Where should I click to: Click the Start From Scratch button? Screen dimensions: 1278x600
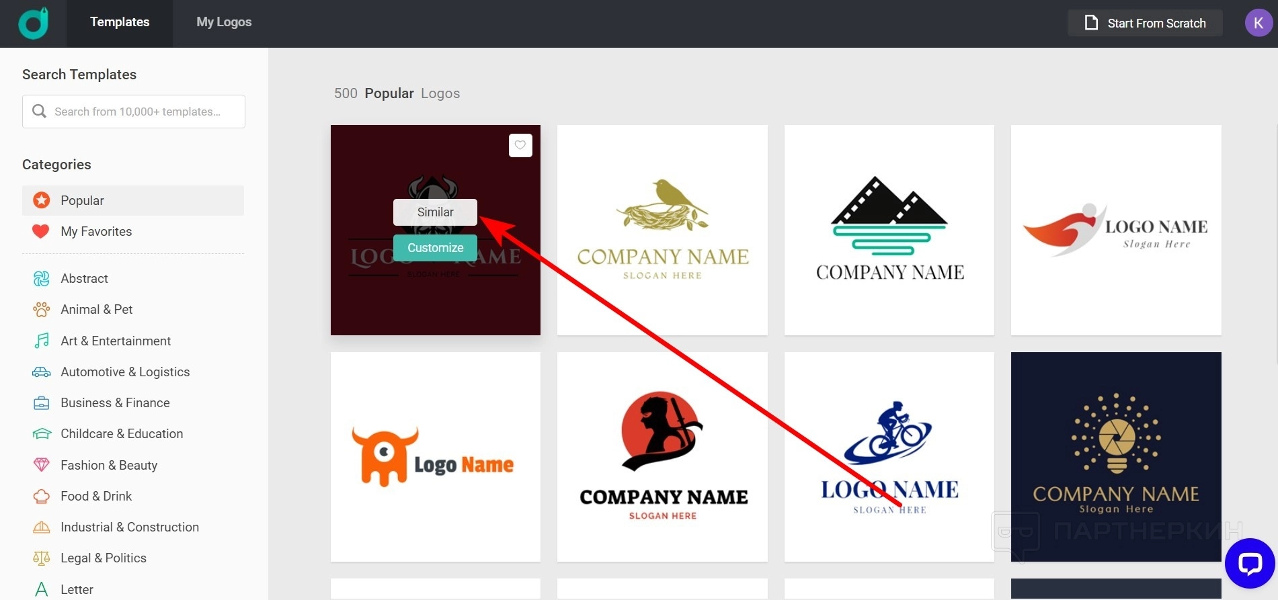point(1145,23)
